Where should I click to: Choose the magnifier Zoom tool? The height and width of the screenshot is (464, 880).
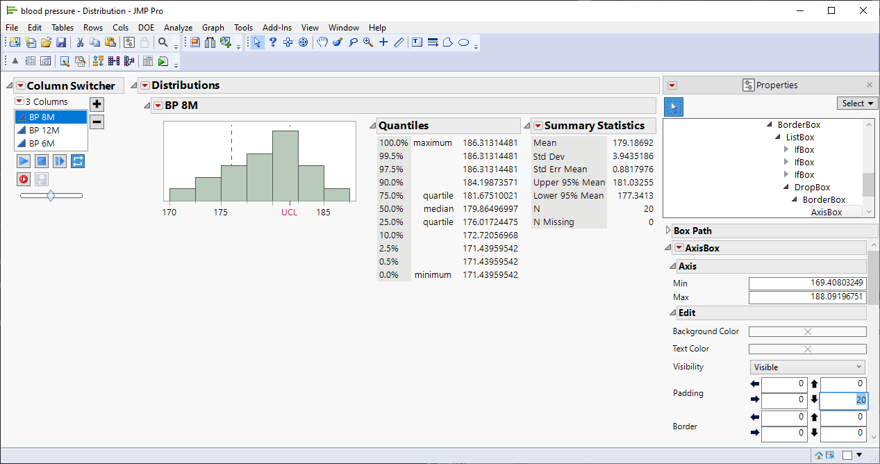click(367, 42)
